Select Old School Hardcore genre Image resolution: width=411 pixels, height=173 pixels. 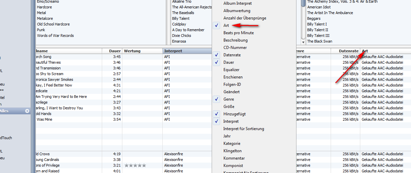[53, 24]
